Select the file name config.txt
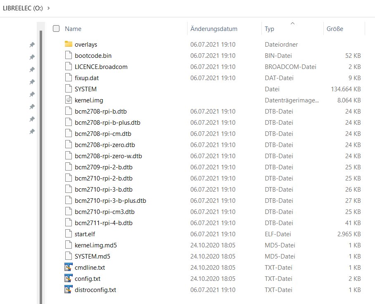This screenshot has width=375, height=304. 88,279
